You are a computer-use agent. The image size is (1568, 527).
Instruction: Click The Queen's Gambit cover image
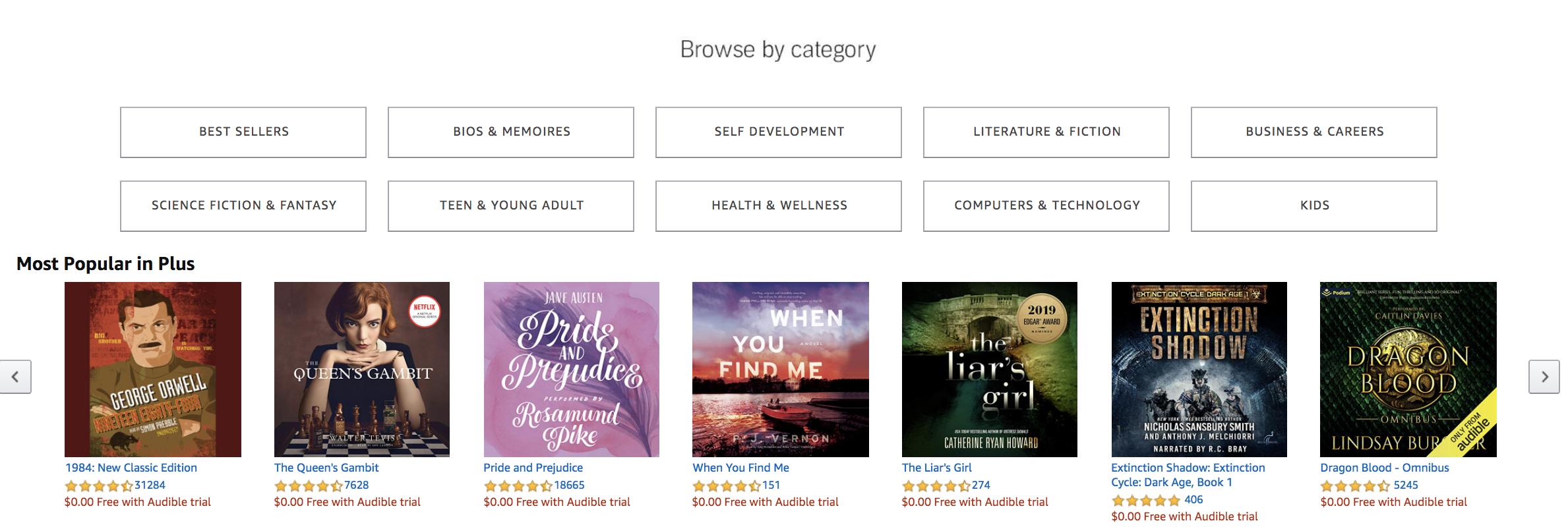coord(362,370)
